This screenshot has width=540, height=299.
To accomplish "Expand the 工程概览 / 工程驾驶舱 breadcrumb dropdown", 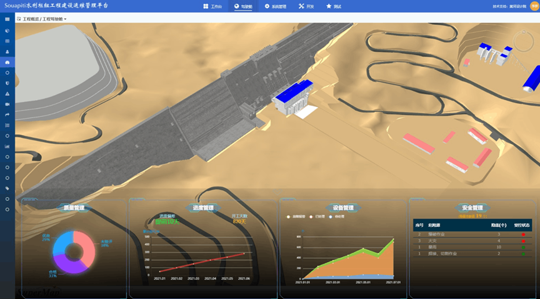I will [x=44, y=19].
